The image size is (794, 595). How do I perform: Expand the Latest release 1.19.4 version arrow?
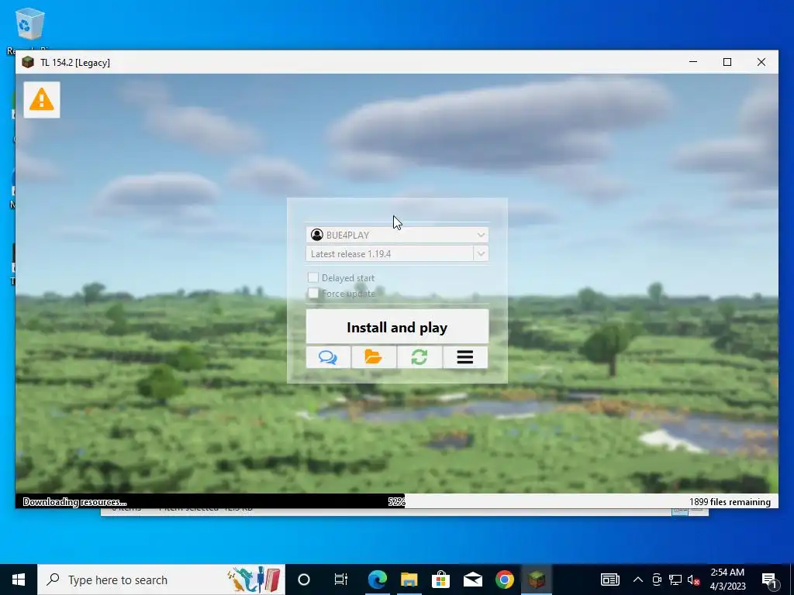tap(481, 253)
